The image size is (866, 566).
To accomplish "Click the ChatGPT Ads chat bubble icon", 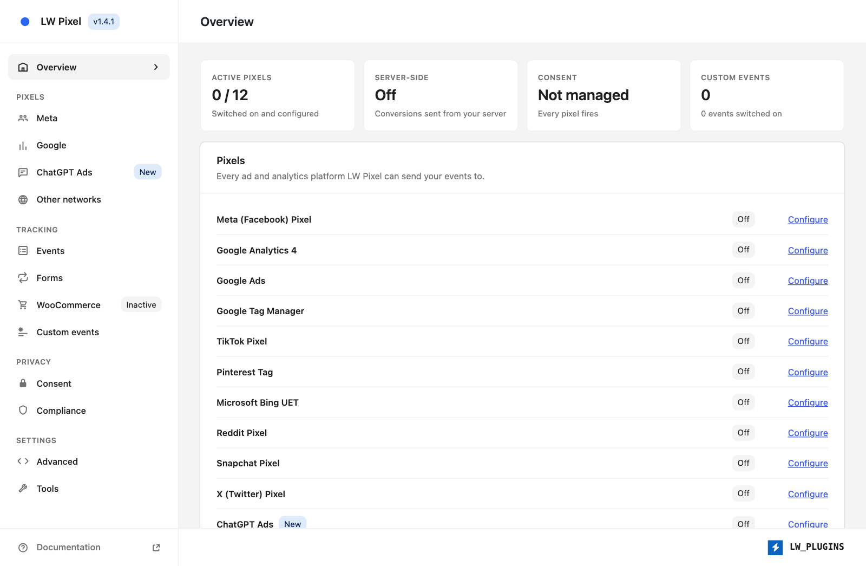I will 23,172.
